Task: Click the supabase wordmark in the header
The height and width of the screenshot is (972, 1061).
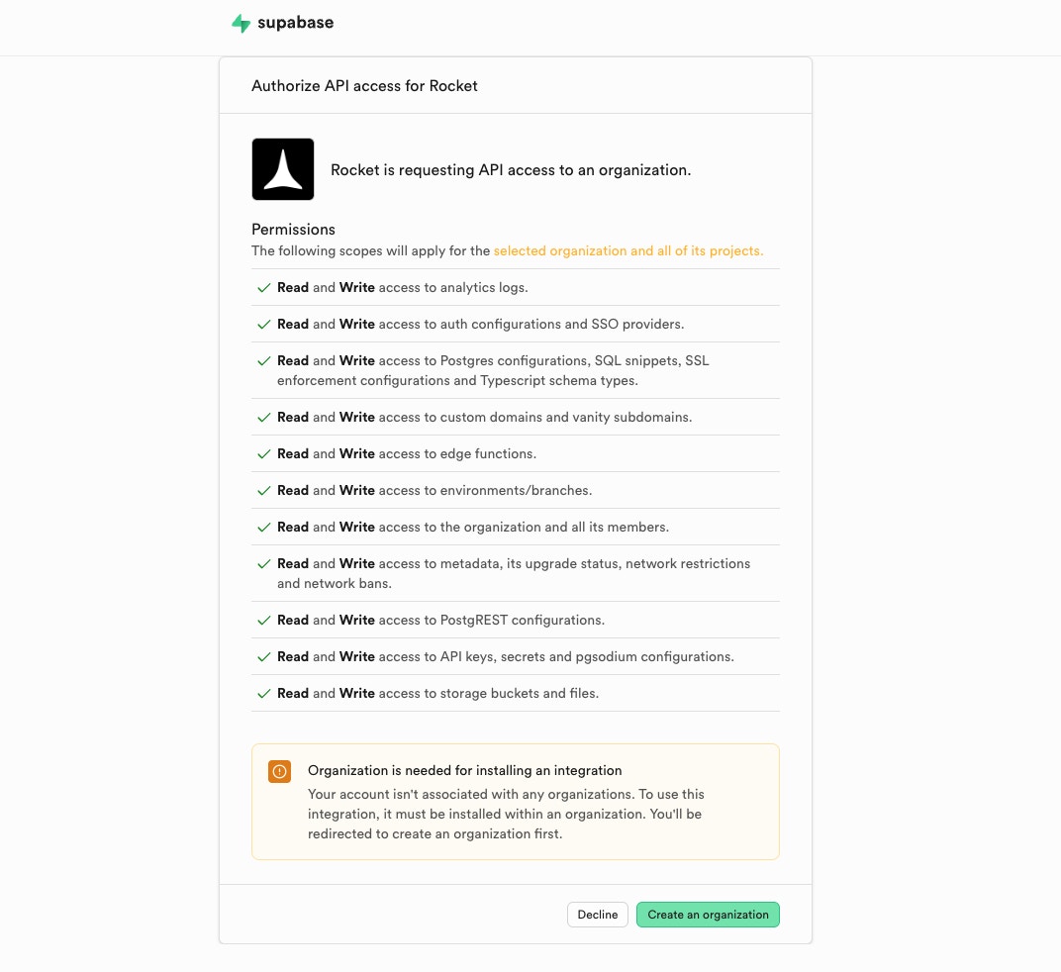Action: (294, 22)
